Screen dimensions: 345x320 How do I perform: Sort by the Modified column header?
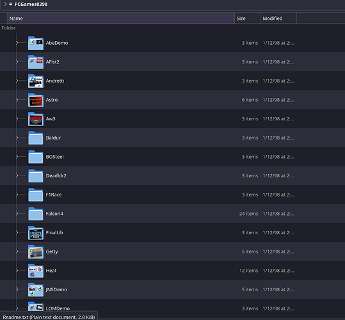coord(278,19)
